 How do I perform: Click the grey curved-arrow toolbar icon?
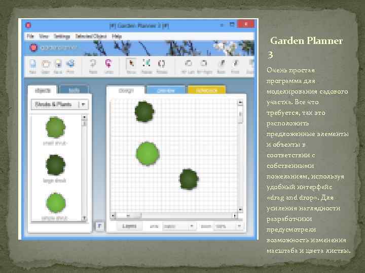coord(93,64)
